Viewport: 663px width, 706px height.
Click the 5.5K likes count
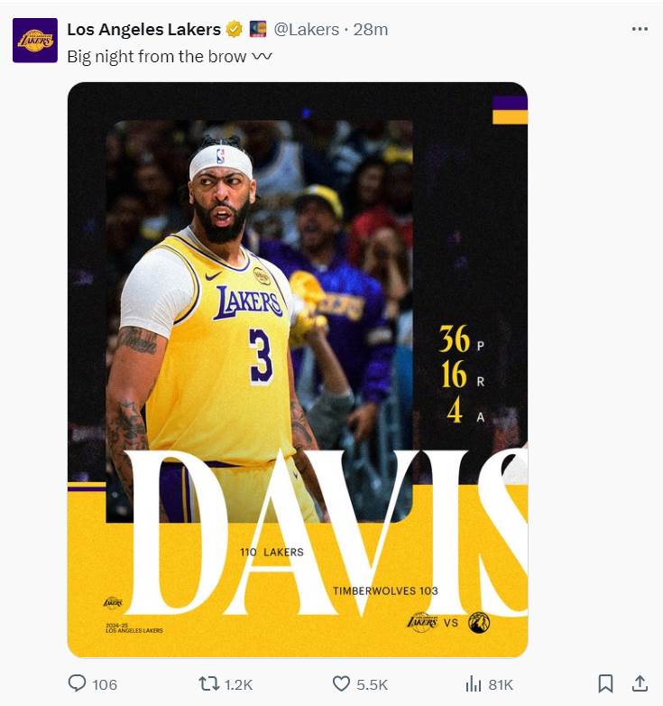click(372, 685)
